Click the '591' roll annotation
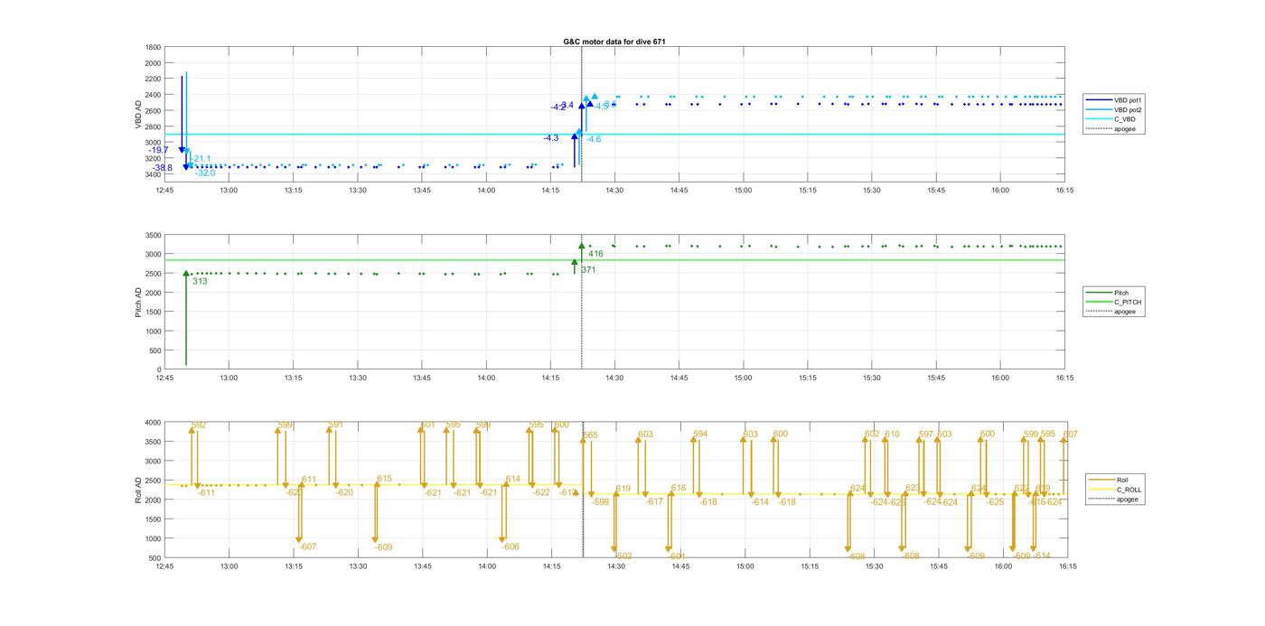Viewport: 1265px width, 626px height. [x=336, y=425]
